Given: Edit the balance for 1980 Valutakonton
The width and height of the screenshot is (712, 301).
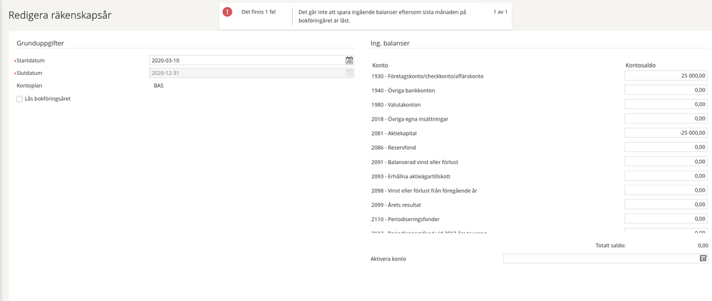Looking at the screenshot, I should [x=666, y=105].
